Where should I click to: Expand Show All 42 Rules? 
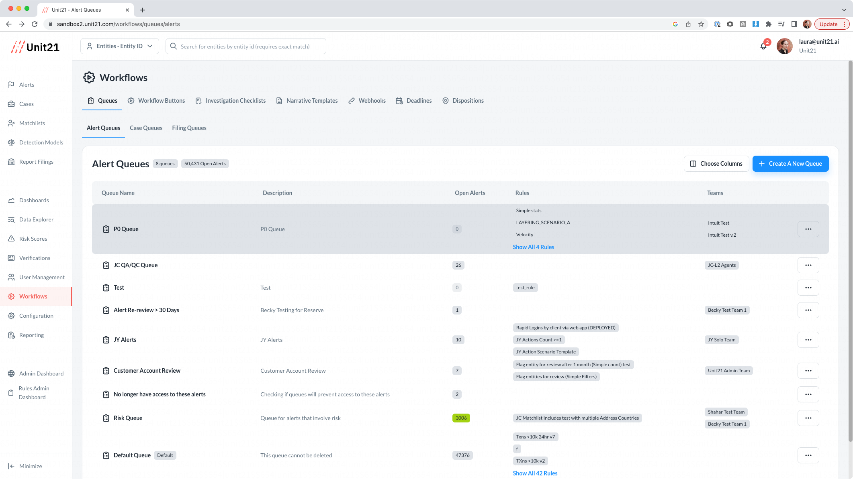point(535,473)
